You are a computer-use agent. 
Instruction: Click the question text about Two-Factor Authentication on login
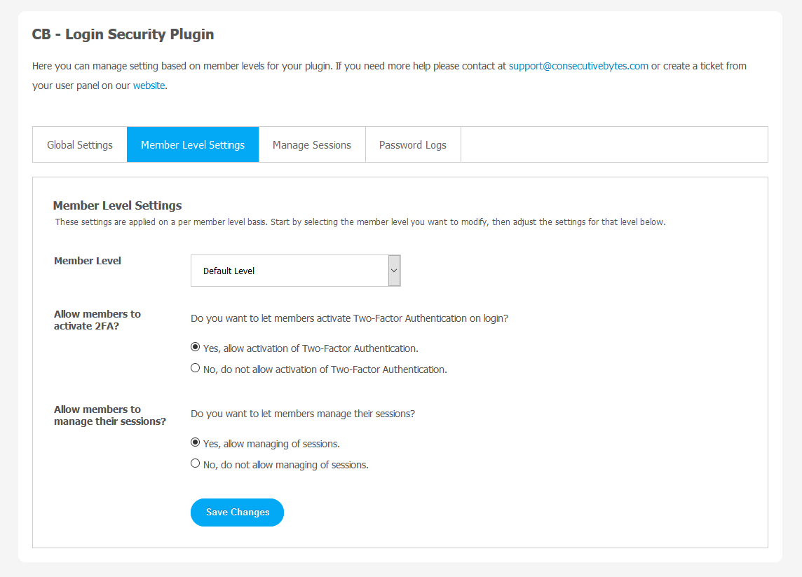point(349,318)
